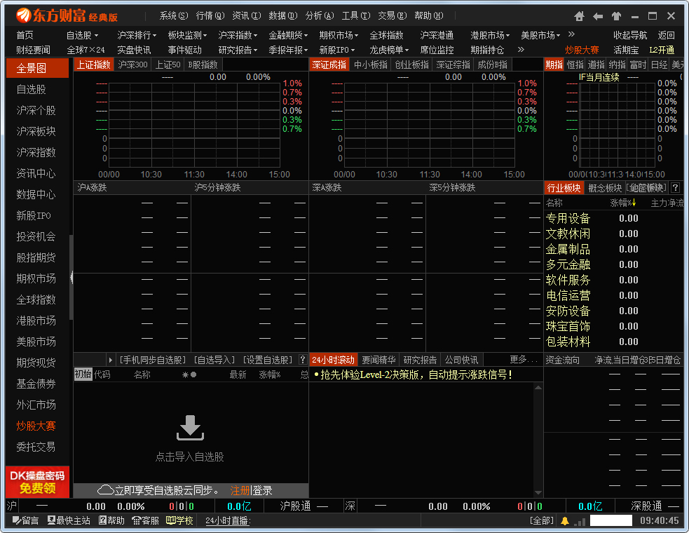Image resolution: width=689 pixels, height=533 pixels.
Task: Expand the 龙虎榜单 dropdown
Action: coord(389,50)
